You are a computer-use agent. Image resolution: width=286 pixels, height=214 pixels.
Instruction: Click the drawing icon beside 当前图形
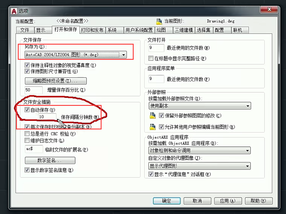click(159, 22)
